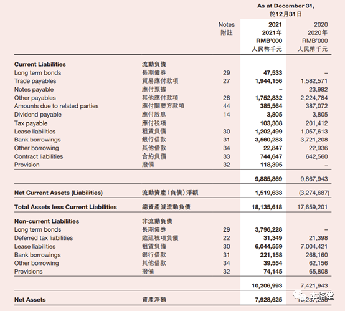Screen dimensions: 345x311
Task: Click the bold 2021 column header
Action: tap(275, 25)
